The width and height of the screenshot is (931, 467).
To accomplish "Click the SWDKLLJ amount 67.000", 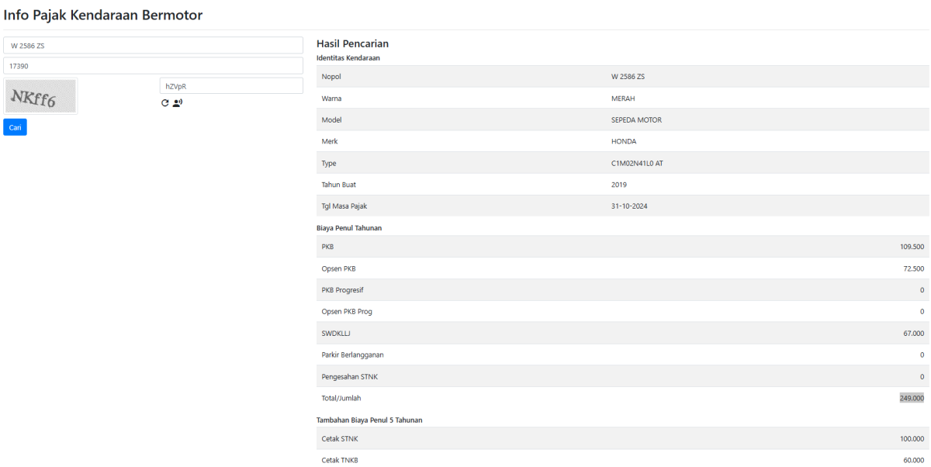I will 913,334.
